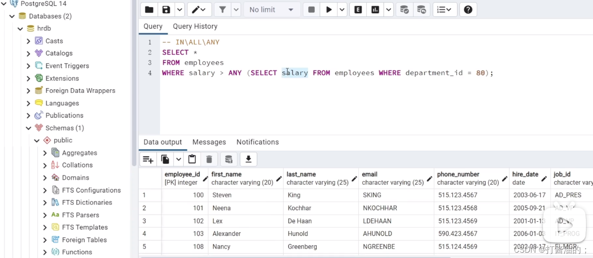Expand the filter options dropdown
This screenshot has height=258, width=593.
click(236, 10)
